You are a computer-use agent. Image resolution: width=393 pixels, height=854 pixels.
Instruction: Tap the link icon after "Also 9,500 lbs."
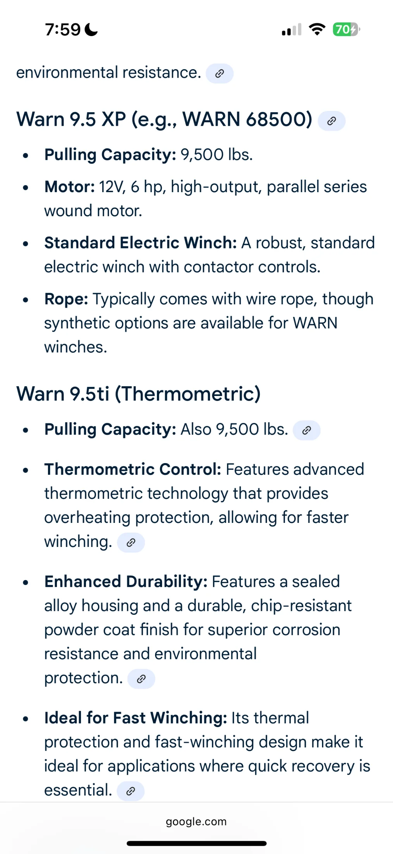pos(307,430)
